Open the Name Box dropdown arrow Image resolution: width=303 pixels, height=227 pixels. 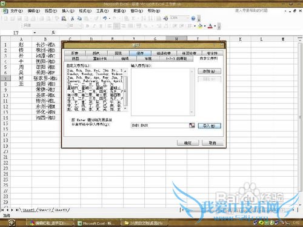pyautogui.click(x=35, y=33)
